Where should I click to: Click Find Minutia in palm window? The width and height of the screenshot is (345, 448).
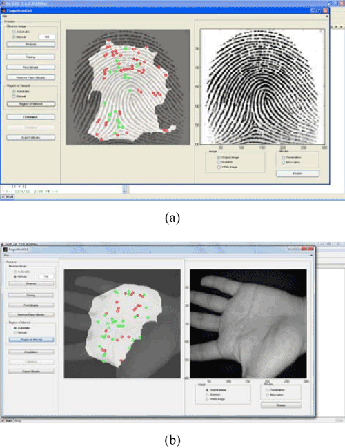click(31, 305)
